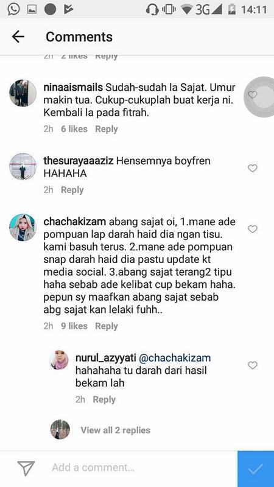Tap the battery icon in status bar
The height and width of the screenshot is (487, 274).
232,9
